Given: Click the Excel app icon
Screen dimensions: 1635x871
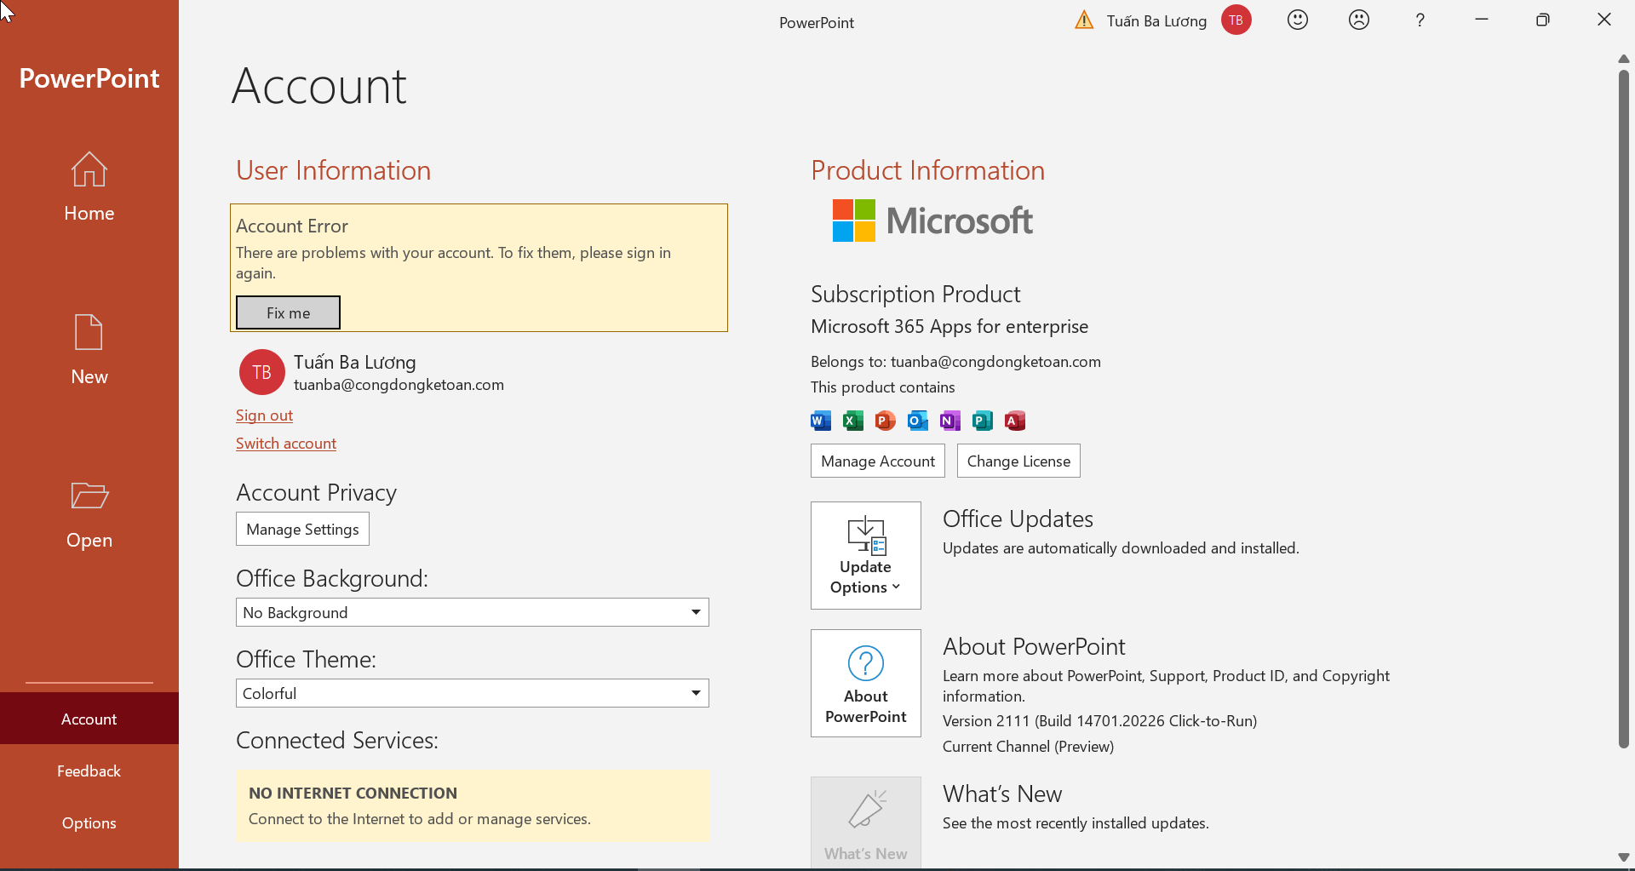Looking at the screenshot, I should 853,421.
